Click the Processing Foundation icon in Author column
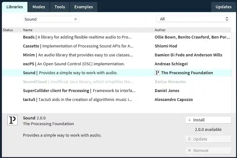Viewport: 237px width, 158px height. [x=157, y=73]
